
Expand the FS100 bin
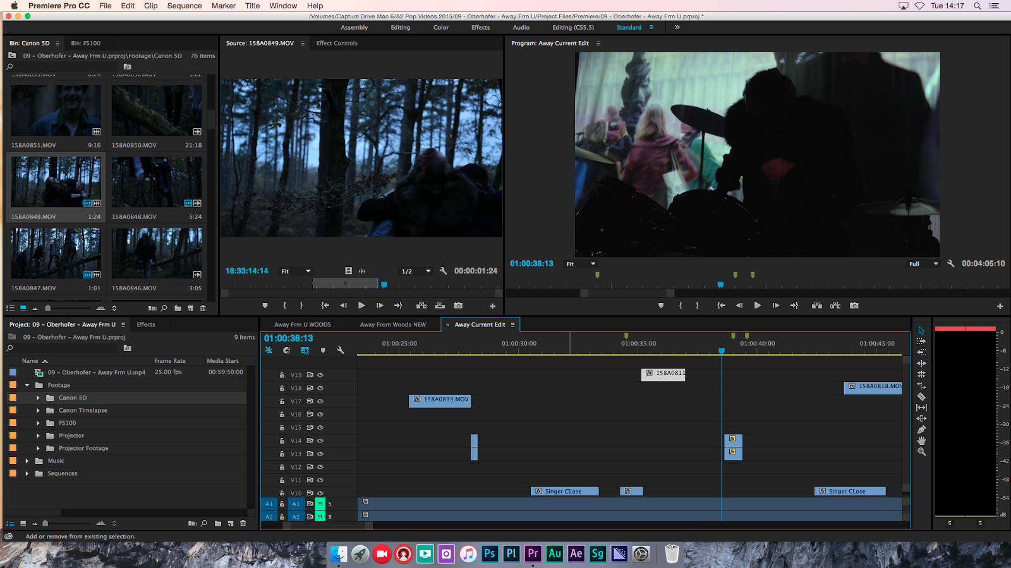(38, 423)
